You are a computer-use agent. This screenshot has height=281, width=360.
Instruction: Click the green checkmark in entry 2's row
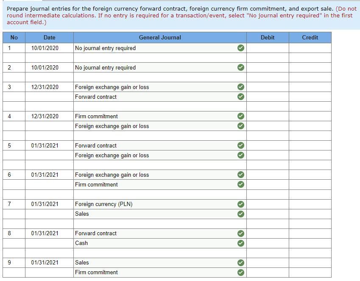click(x=240, y=67)
